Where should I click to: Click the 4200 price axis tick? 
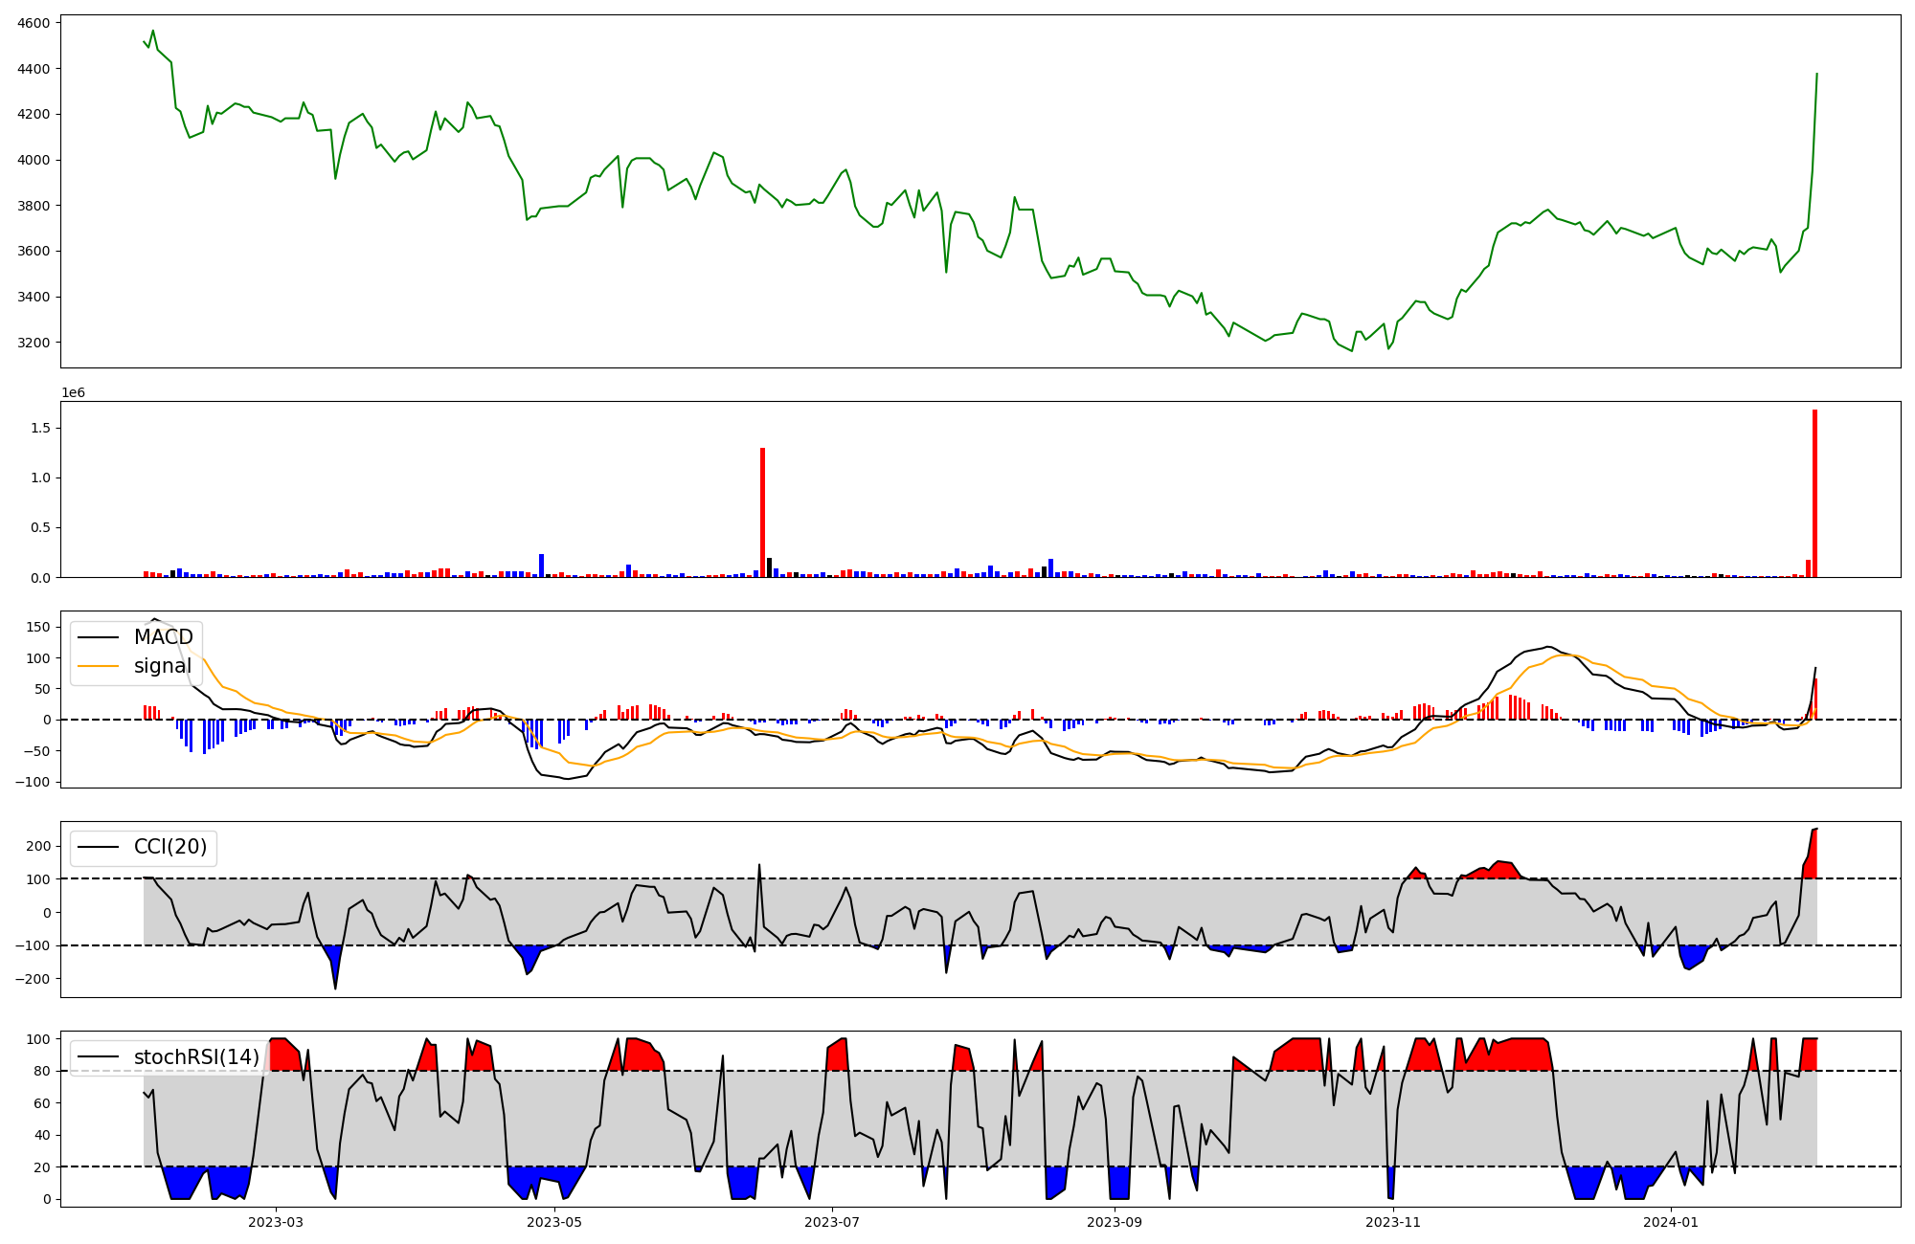[35, 114]
